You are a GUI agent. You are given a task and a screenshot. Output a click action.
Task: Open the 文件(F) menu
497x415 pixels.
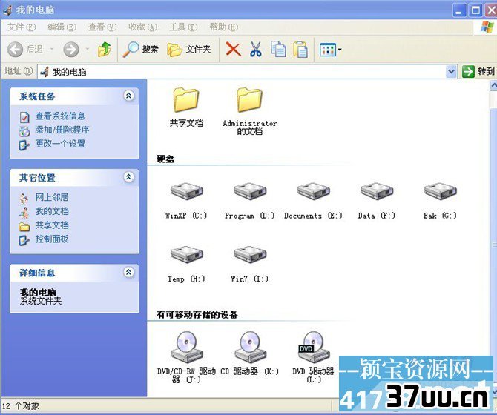(x=22, y=27)
